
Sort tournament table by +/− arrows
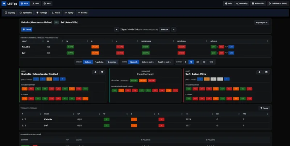point(212,114)
